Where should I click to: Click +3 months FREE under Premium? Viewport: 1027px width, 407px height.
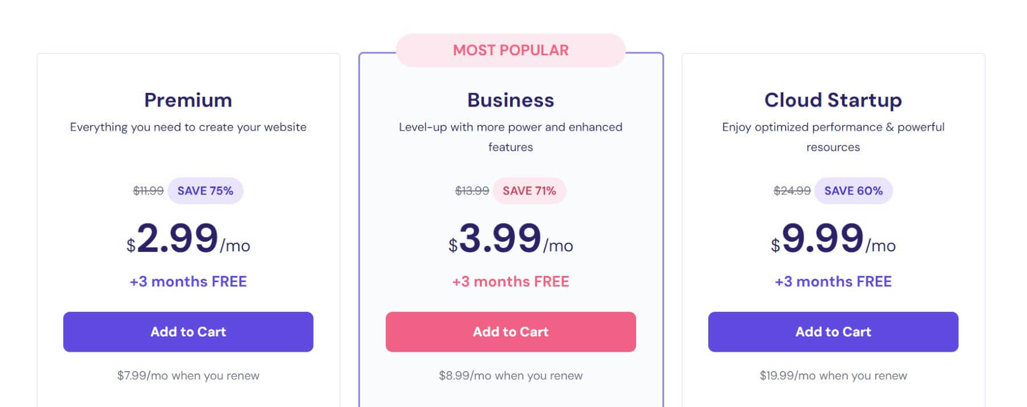[188, 281]
